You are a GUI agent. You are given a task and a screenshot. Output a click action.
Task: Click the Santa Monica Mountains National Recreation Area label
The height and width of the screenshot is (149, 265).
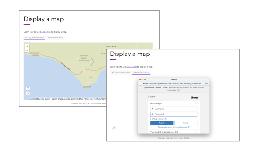84,58
